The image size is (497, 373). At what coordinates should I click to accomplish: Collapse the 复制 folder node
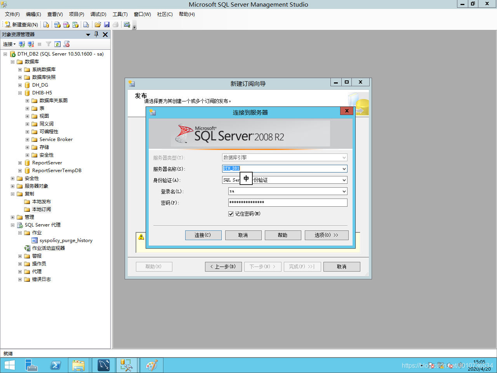click(12, 194)
